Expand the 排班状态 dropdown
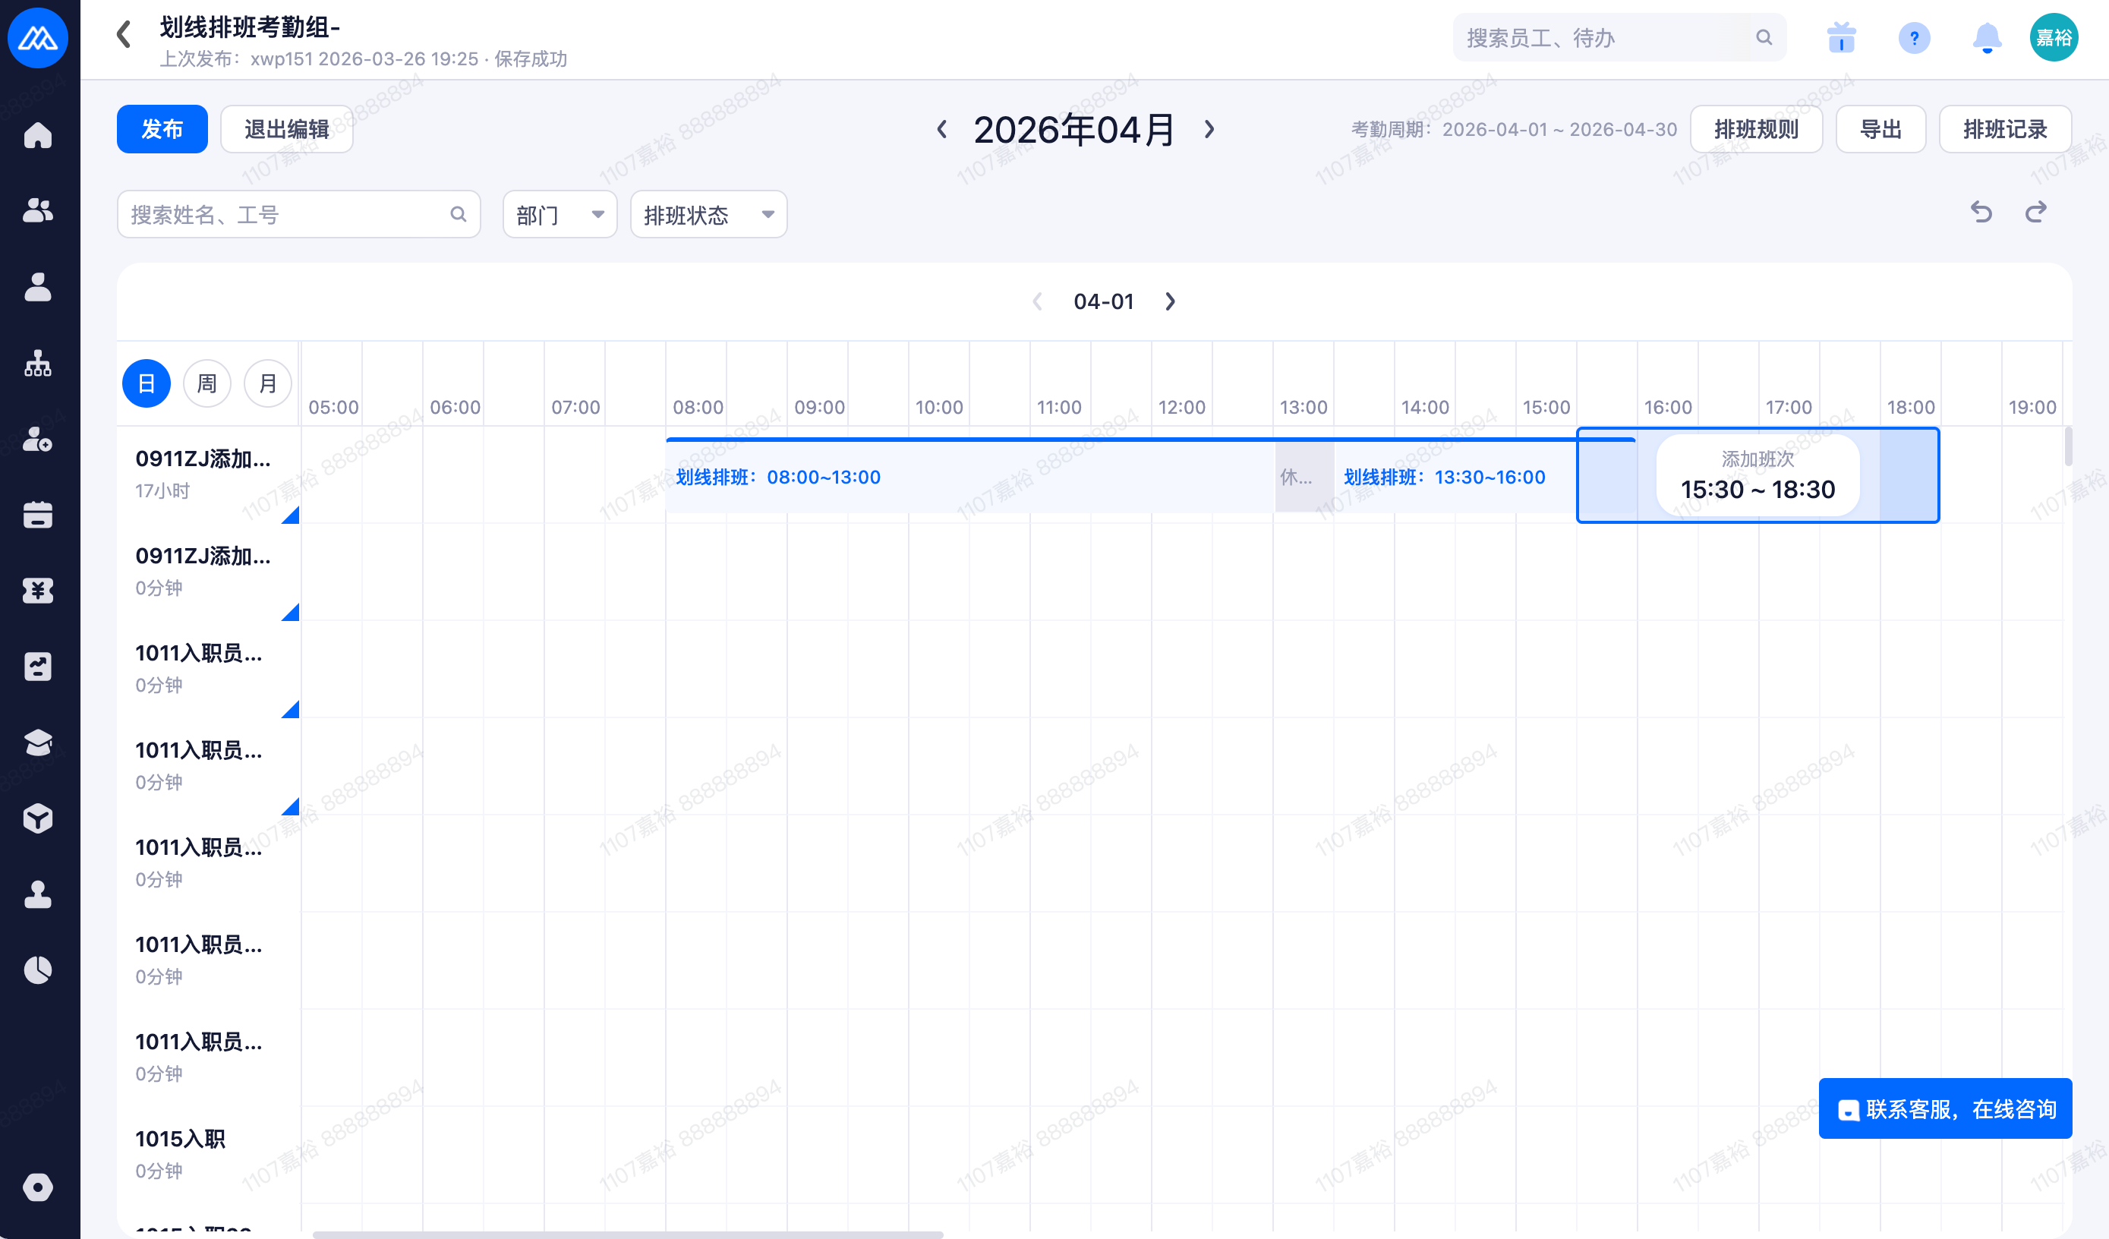This screenshot has height=1239, width=2109. [x=708, y=215]
